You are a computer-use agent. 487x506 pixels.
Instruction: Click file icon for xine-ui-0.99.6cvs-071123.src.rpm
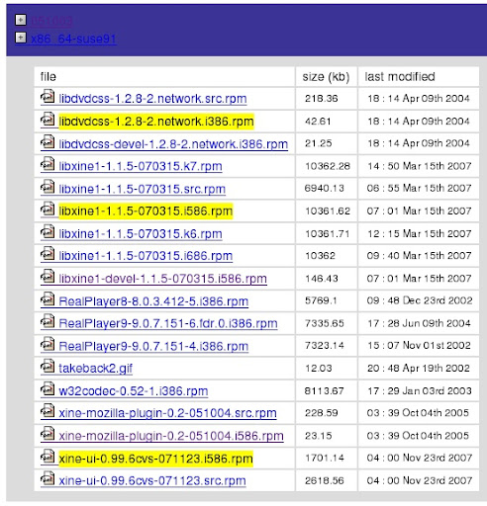(x=48, y=478)
